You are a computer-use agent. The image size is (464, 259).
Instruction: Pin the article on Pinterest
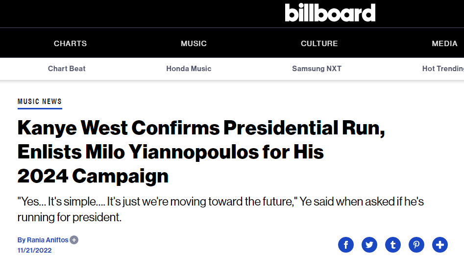coord(416,244)
